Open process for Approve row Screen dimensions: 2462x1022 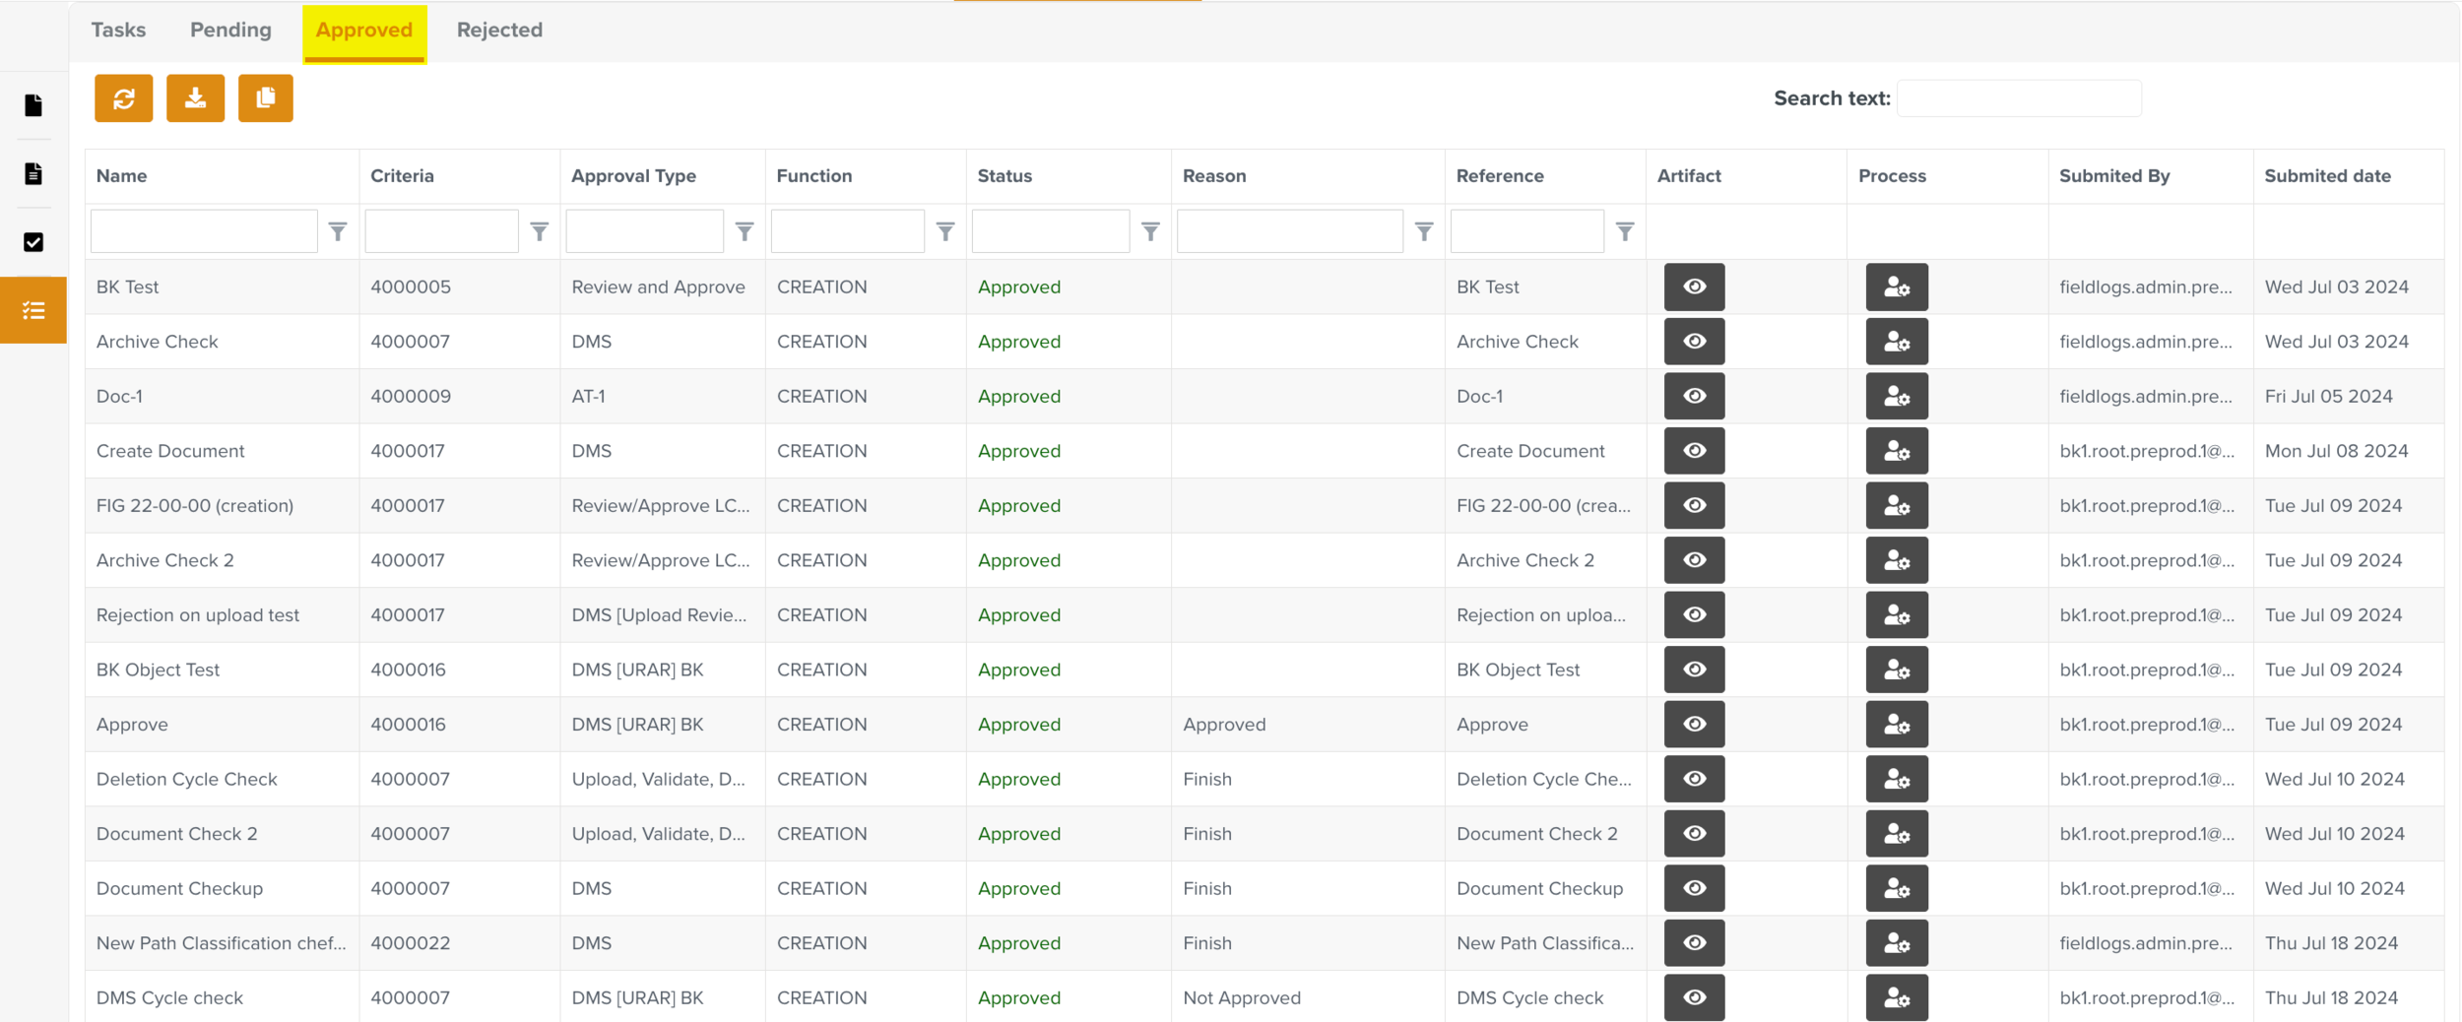[1897, 724]
